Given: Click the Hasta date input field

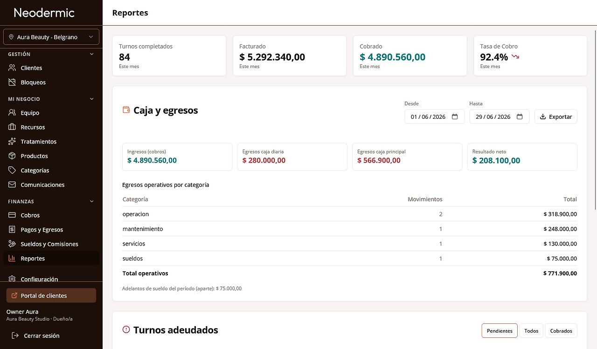Looking at the screenshot, I should coord(500,117).
